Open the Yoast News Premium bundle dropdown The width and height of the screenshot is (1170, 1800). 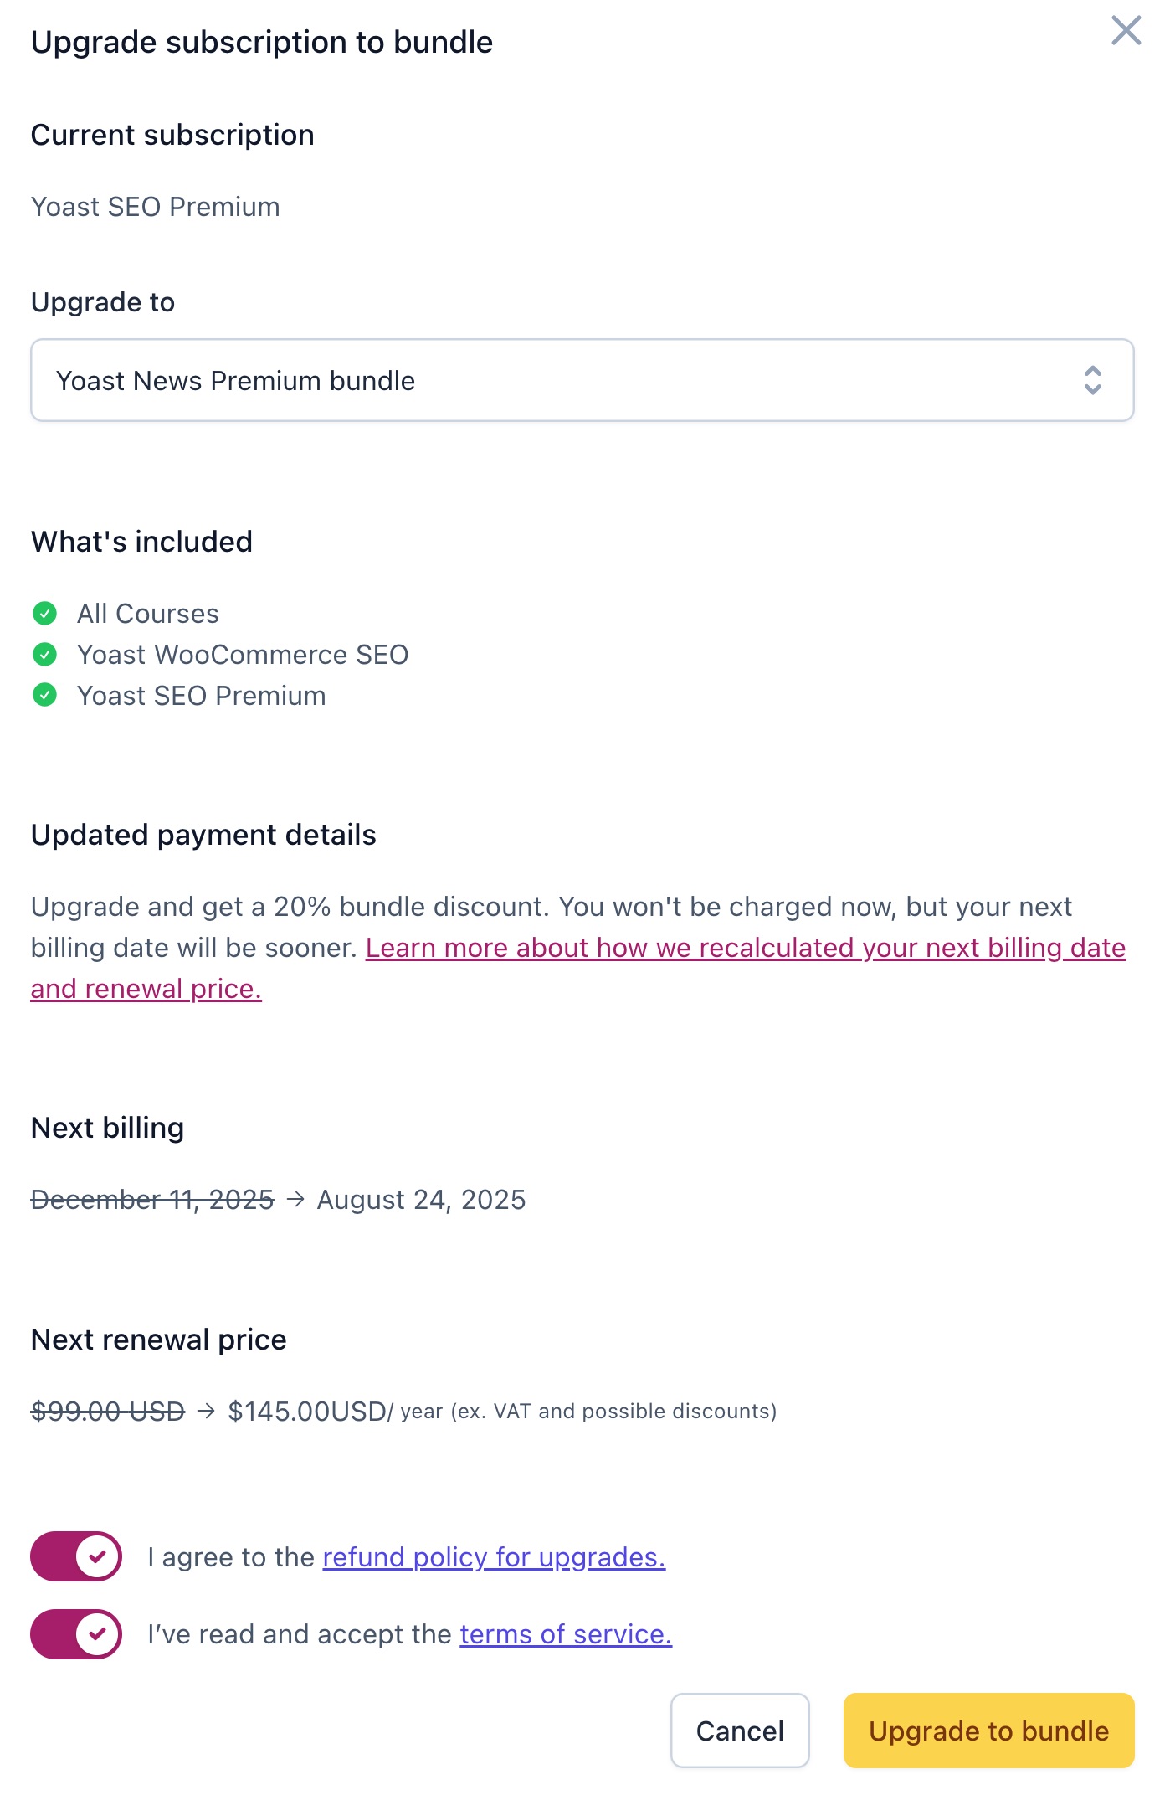point(583,381)
